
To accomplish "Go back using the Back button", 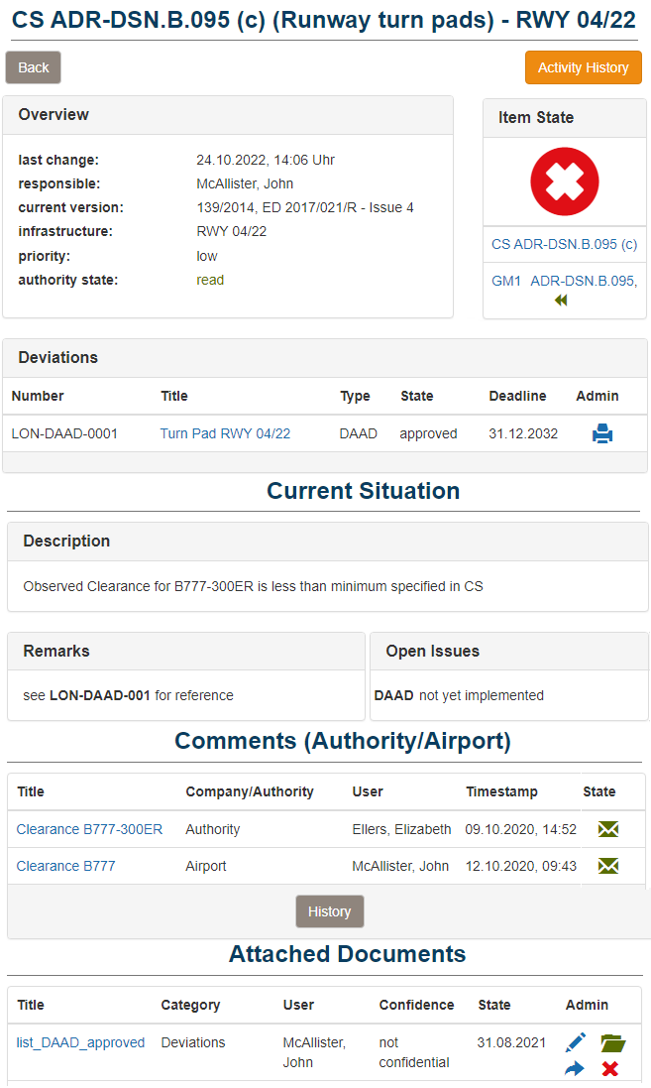I will (34, 67).
